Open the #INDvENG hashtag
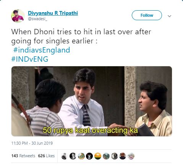 point(30,59)
